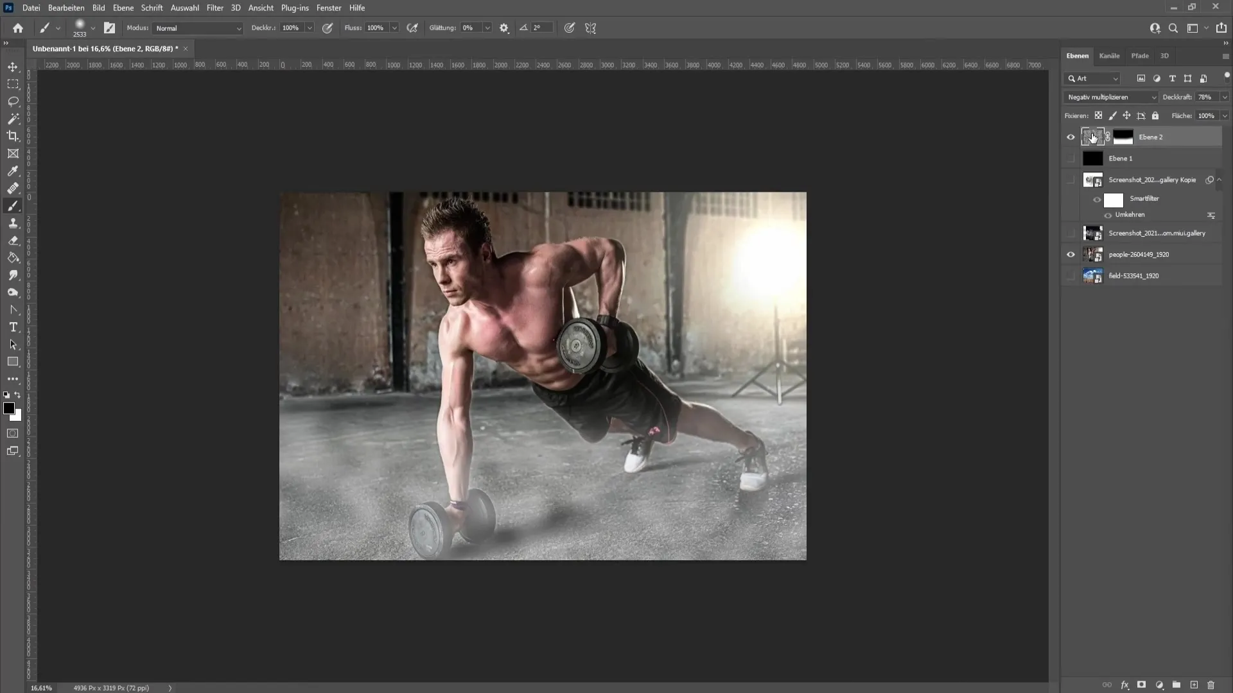Screen dimensions: 1233x693
Task: Open the Ebene menu item
Action: (x=122, y=8)
